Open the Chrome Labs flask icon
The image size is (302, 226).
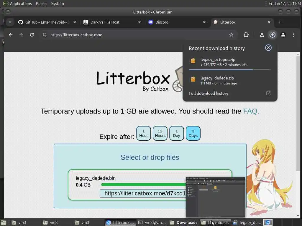262,35
